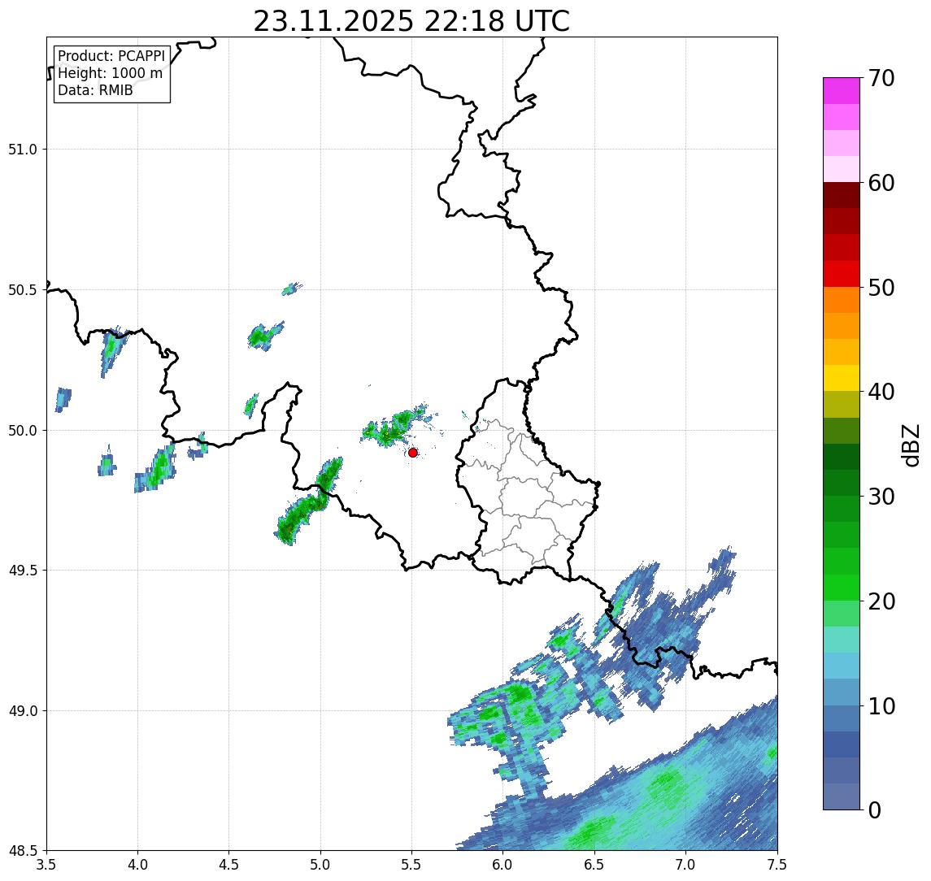Click the colorbar tick label 40
Viewport: 931px width, 881px height.
click(881, 392)
